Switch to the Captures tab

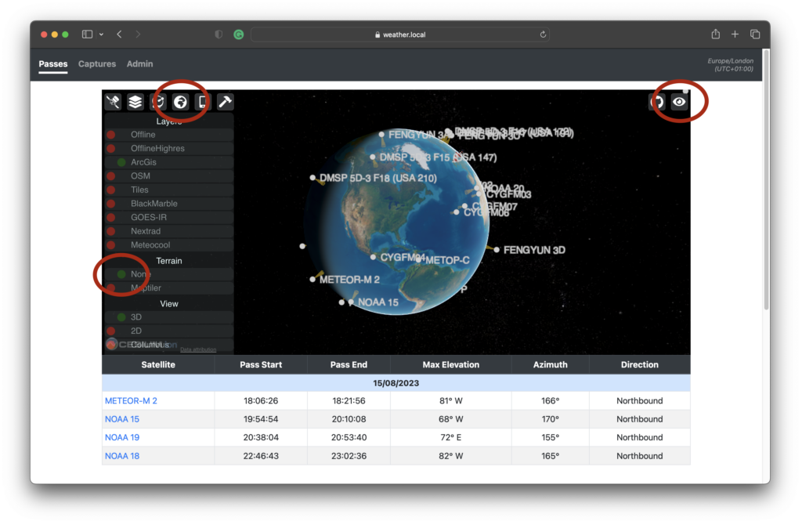96,64
